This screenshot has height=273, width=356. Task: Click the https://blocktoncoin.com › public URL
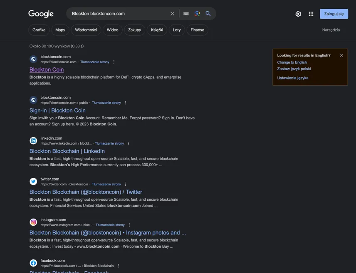[x=64, y=103]
